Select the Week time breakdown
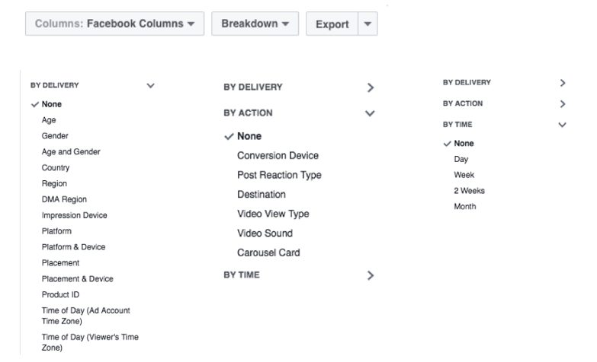The height and width of the screenshot is (362, 597). click(x=464, y=175)
